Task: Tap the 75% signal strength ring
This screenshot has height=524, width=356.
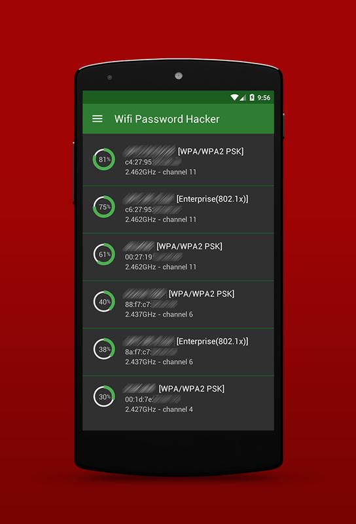Action: point(104,207)
